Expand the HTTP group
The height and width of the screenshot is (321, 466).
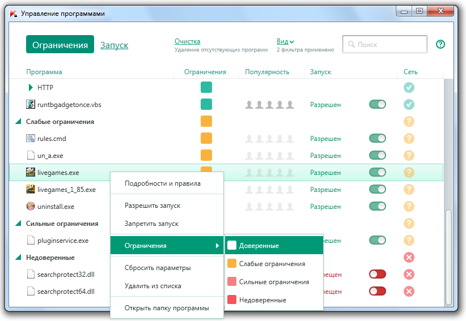31,88
